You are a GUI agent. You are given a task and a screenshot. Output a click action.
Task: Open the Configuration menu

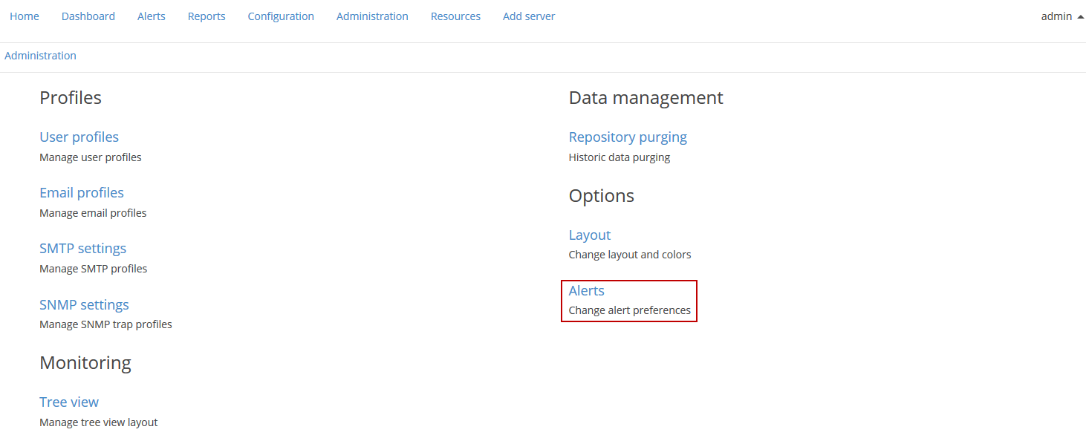click(x=281, y=16)
